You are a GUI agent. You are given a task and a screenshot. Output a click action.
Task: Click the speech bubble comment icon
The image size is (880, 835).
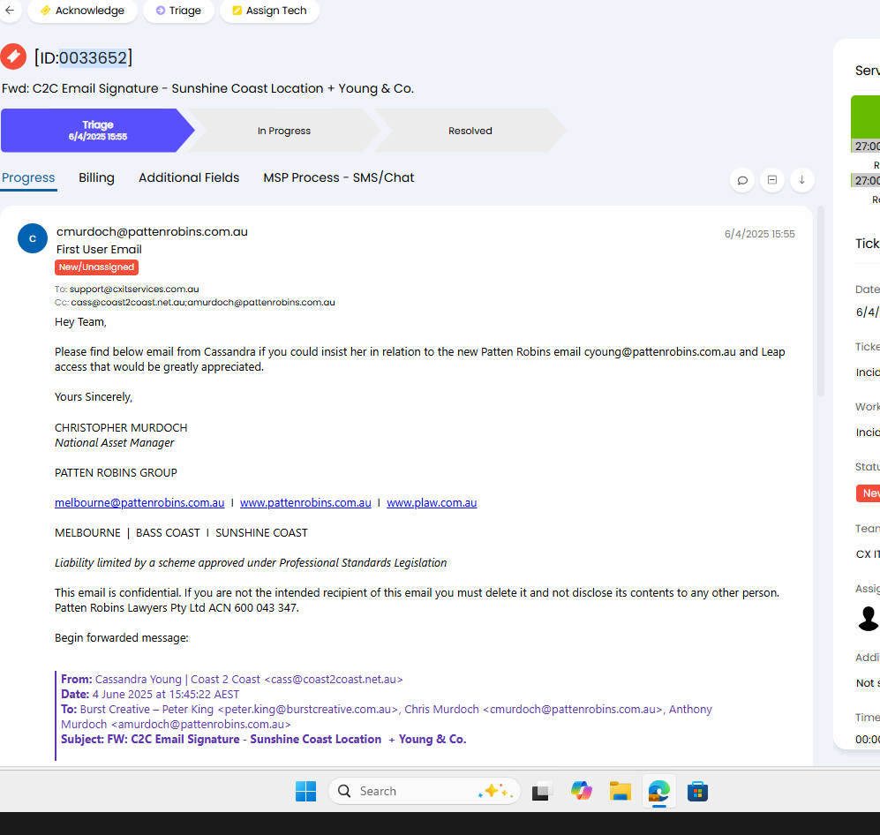[742, 180]
